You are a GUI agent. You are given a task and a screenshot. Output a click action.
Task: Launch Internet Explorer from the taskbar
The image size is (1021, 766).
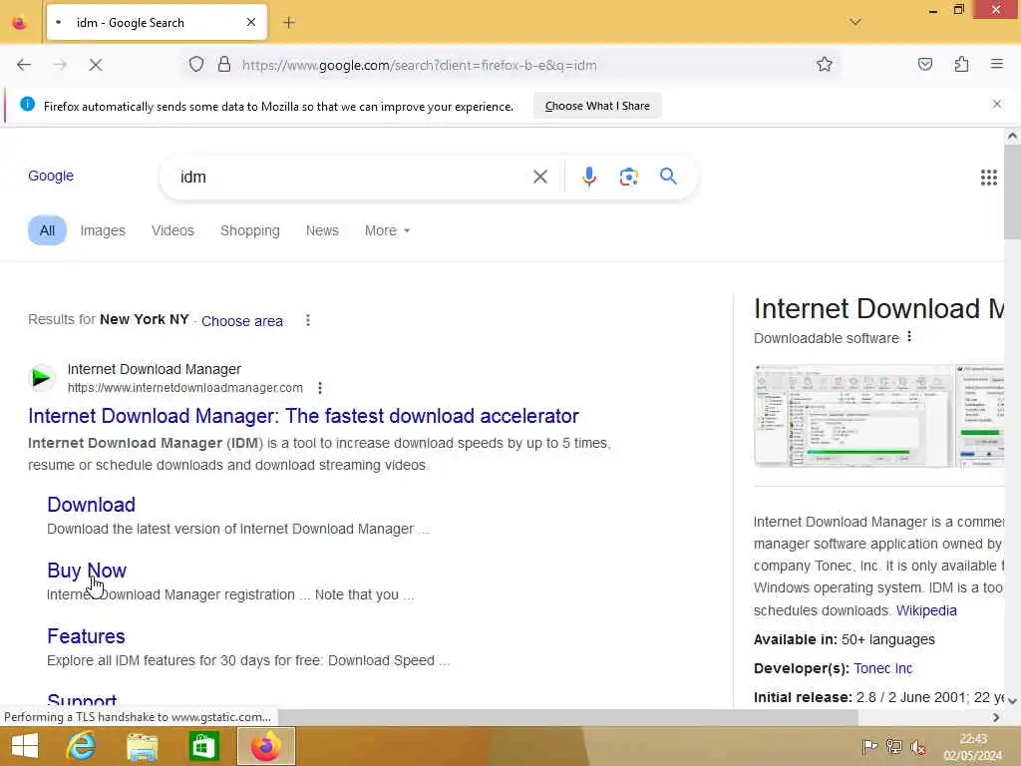pos(82,746)
